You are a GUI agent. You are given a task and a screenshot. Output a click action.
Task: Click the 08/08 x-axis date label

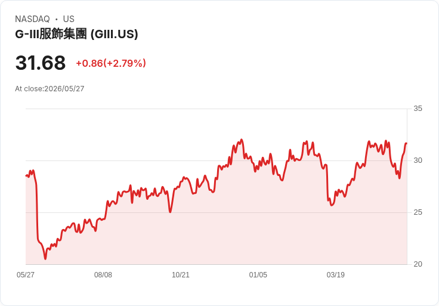pos(103,274)
